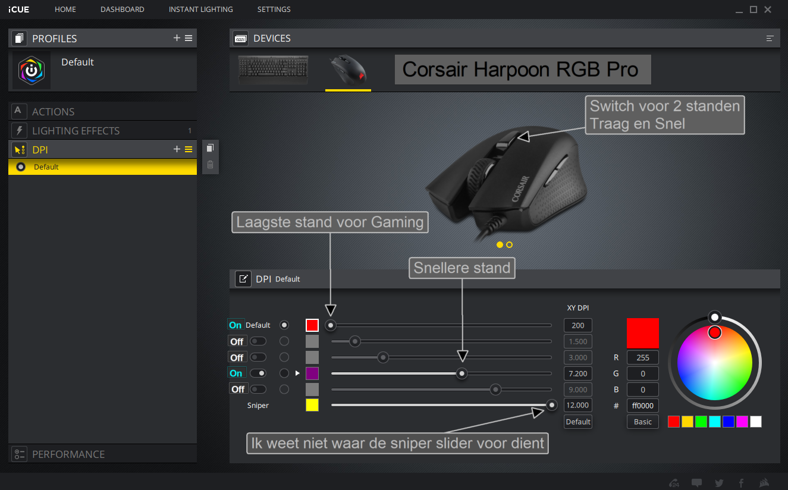Screen dimensions: 788x490
Task: Click the DPI section cursor icon
Action: pyautogui.click(x=19, y=150)
